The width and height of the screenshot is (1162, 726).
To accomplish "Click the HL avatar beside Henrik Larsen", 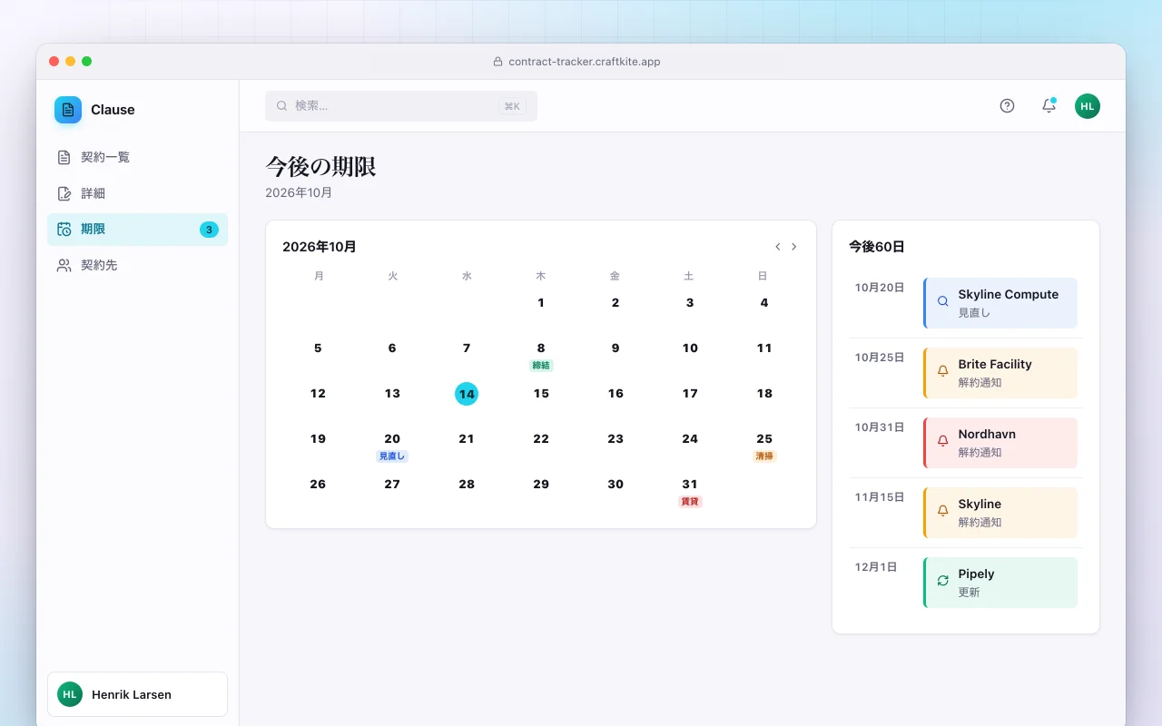I will point(70,694).
